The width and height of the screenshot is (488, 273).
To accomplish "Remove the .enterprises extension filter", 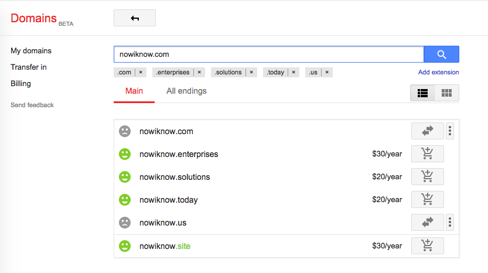I will point(199,72).
